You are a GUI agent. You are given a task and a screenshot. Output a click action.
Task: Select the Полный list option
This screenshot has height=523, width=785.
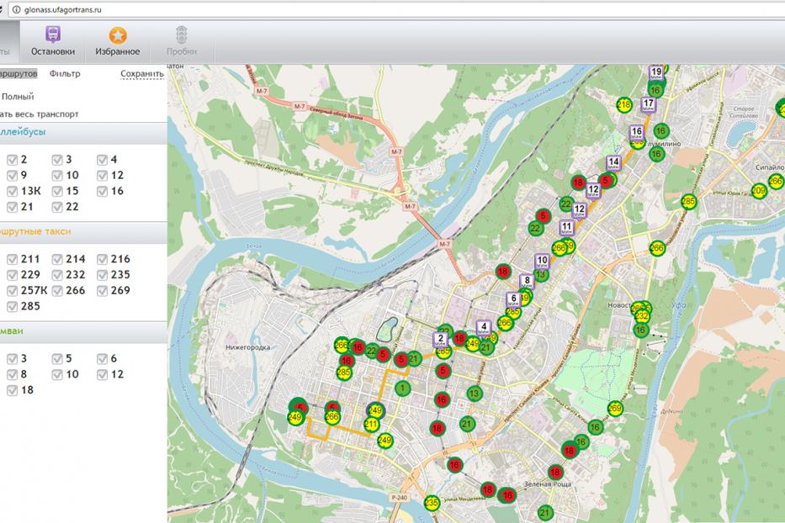18,97
